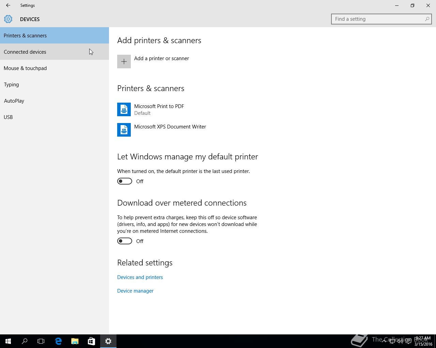This screenshot has height=348, width=436.
Task: Select the Microsoft Print to PDF name
Action: pos(159,106)
